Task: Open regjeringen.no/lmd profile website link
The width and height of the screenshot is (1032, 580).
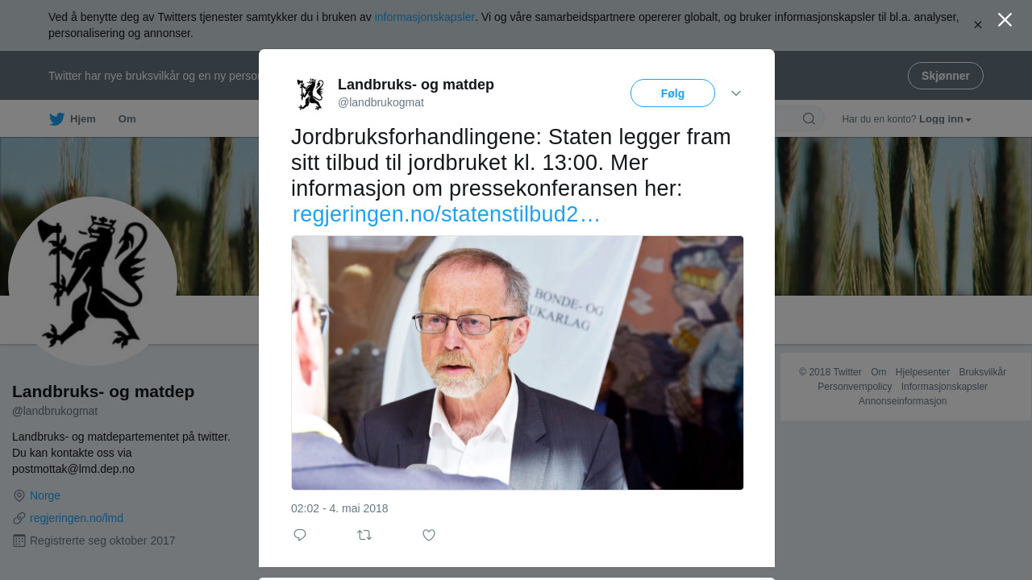Action: [77, 518]
